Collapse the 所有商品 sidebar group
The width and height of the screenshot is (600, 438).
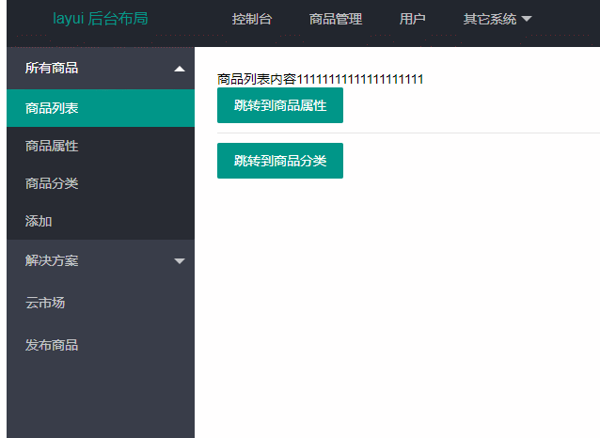point(101,68)
